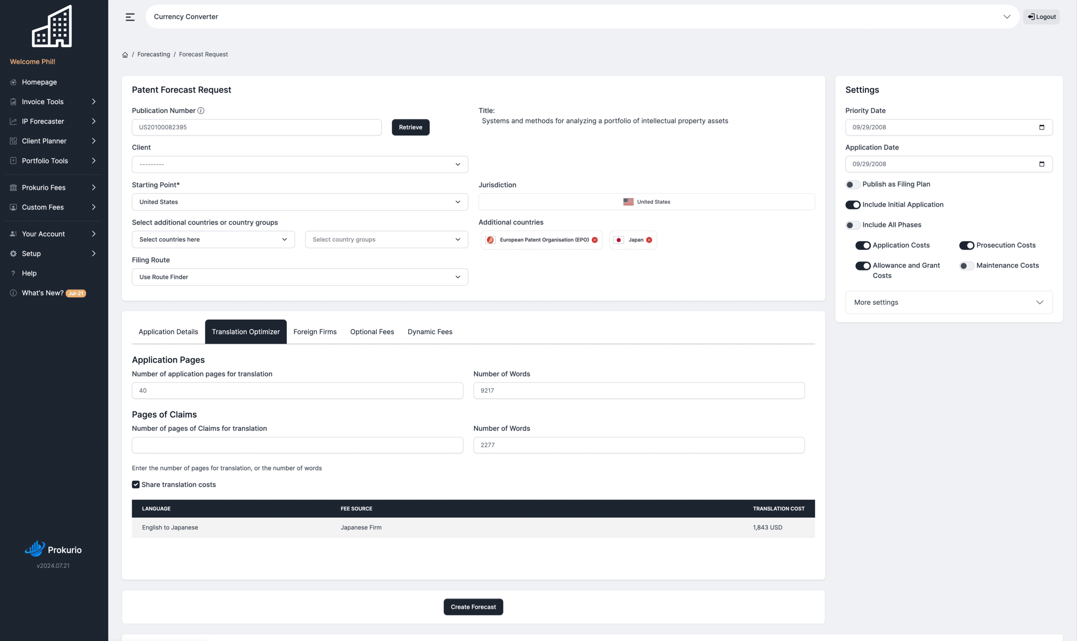Click the Client Planner grid icon
The image size is (1077, 641).
[13, 141]
